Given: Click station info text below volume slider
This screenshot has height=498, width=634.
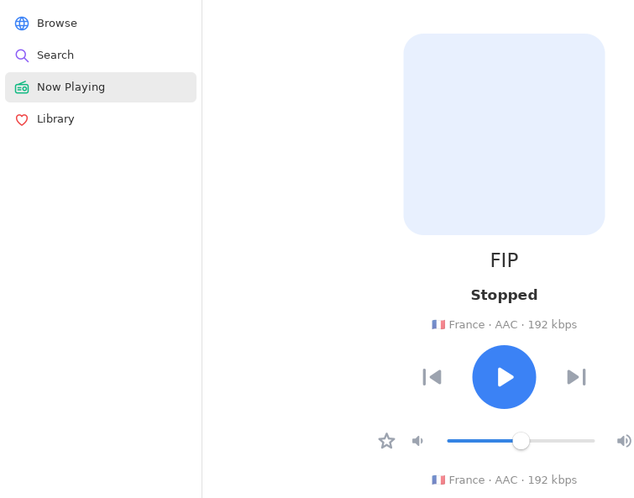Looking at the screenshot, I should coord(504,480).
